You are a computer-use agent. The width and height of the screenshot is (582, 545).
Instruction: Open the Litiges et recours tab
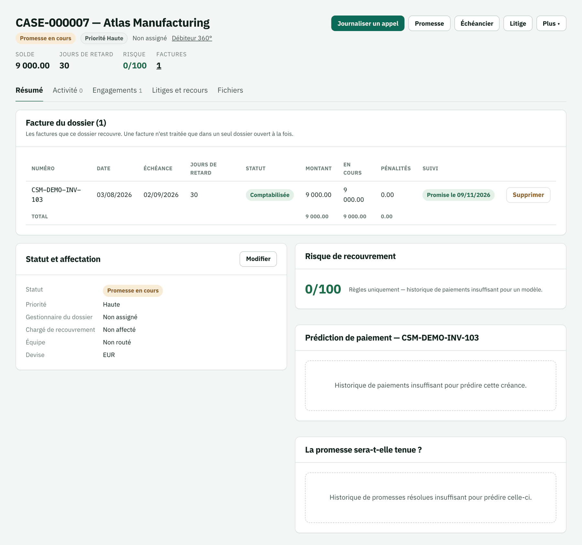click(180, 90)
